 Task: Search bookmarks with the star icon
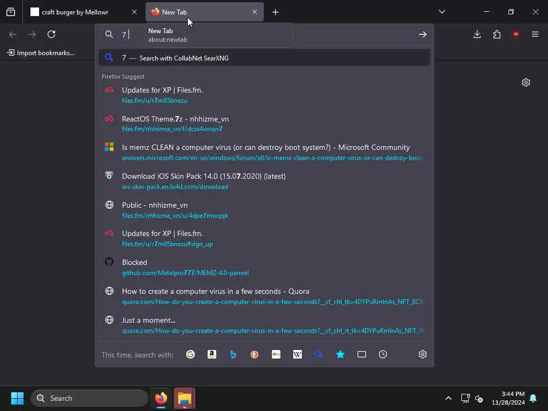[340, 354]
